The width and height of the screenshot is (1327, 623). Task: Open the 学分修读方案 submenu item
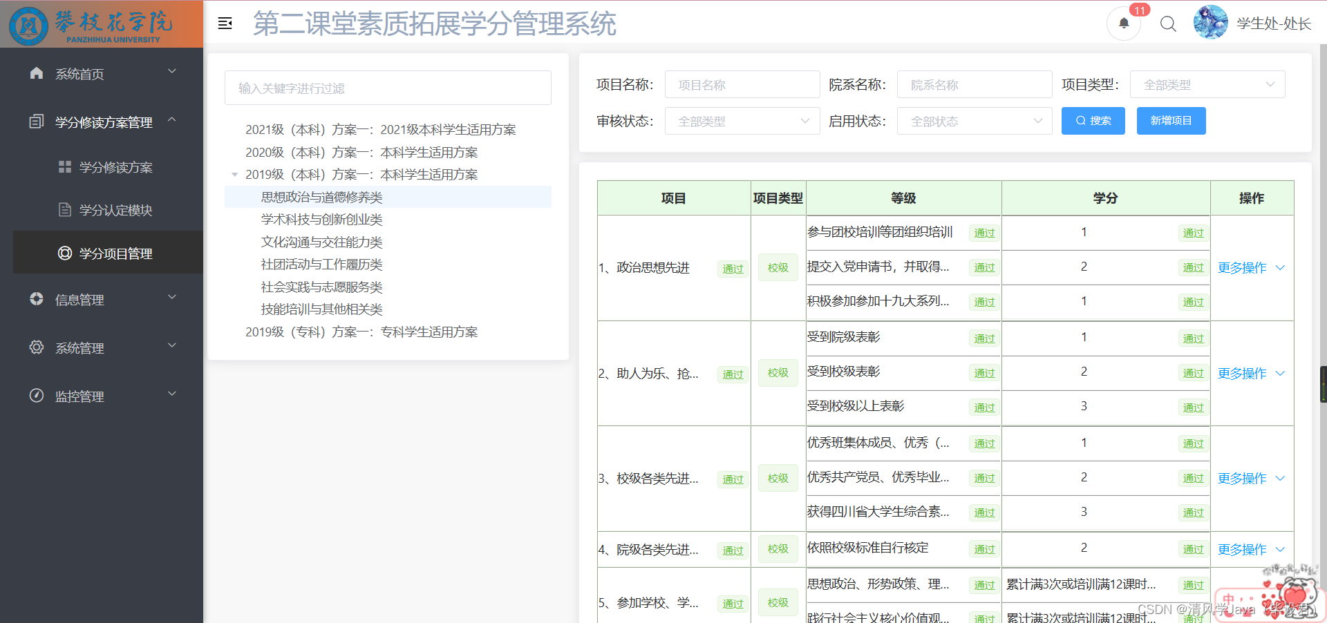coord(108,167)
